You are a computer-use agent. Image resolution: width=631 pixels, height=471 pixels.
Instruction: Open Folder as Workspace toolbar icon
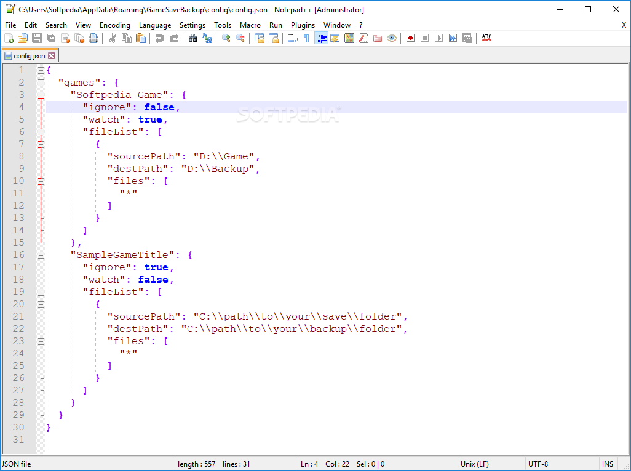378,38
